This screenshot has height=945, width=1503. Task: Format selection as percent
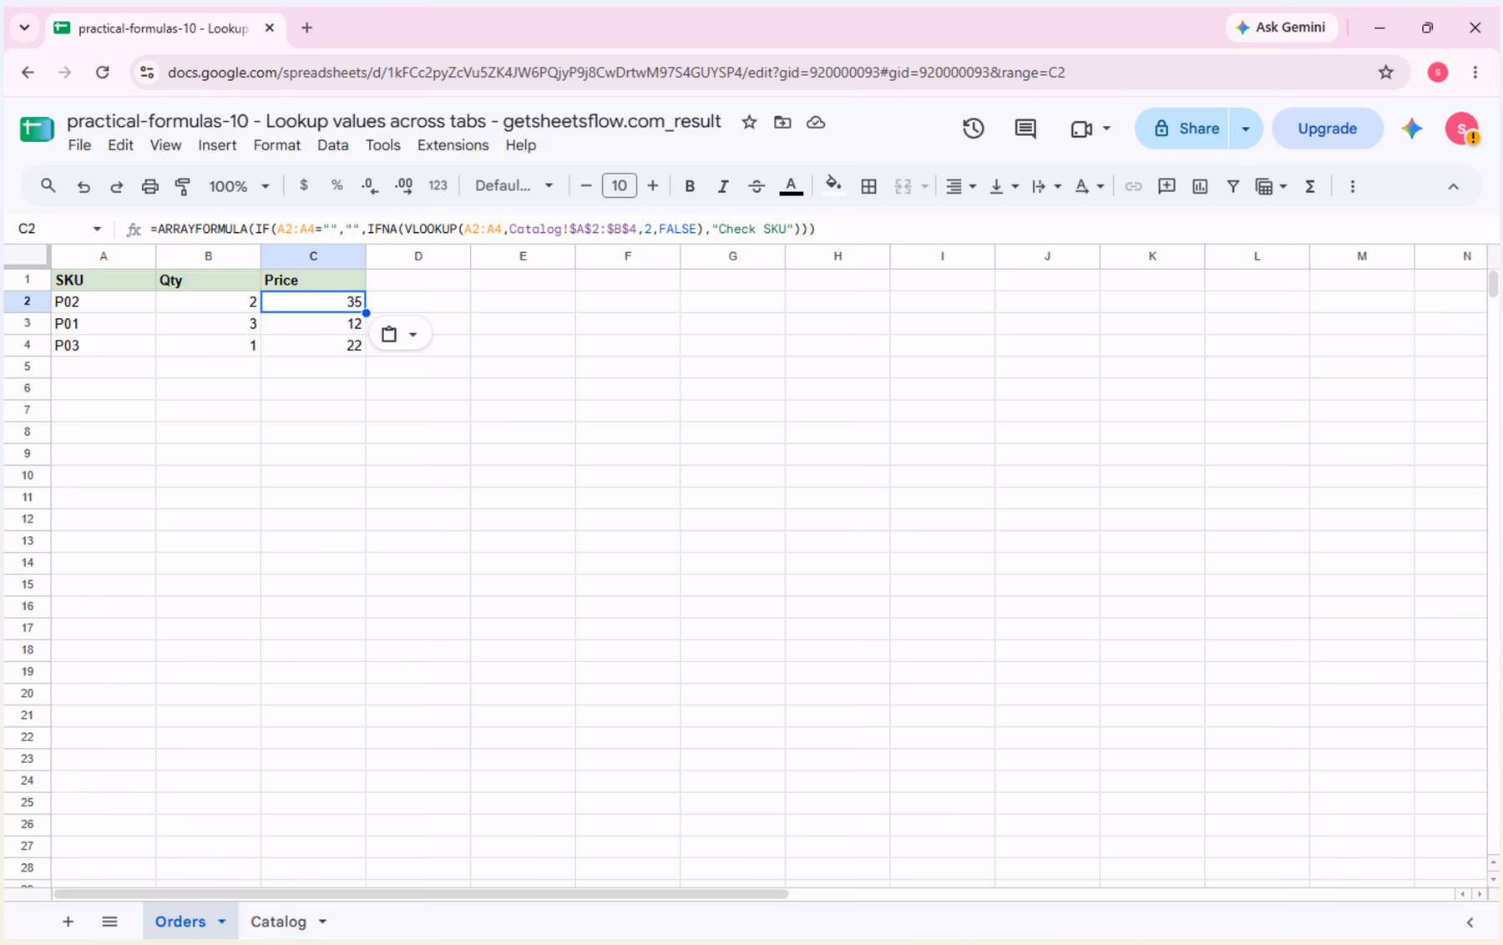pos(337,185)
